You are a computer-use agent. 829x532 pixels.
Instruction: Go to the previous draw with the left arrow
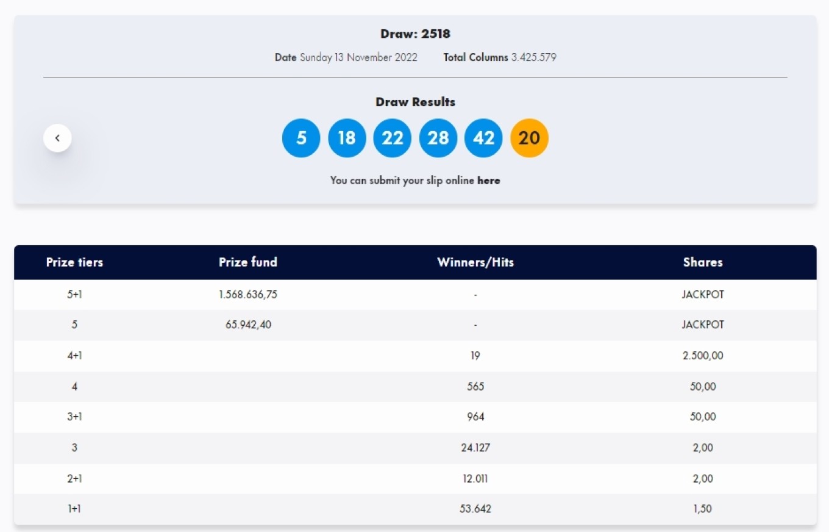coord(57,138)
